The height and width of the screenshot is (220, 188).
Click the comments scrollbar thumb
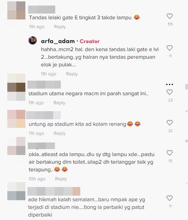pyautogui.click(x=187, y=87)
